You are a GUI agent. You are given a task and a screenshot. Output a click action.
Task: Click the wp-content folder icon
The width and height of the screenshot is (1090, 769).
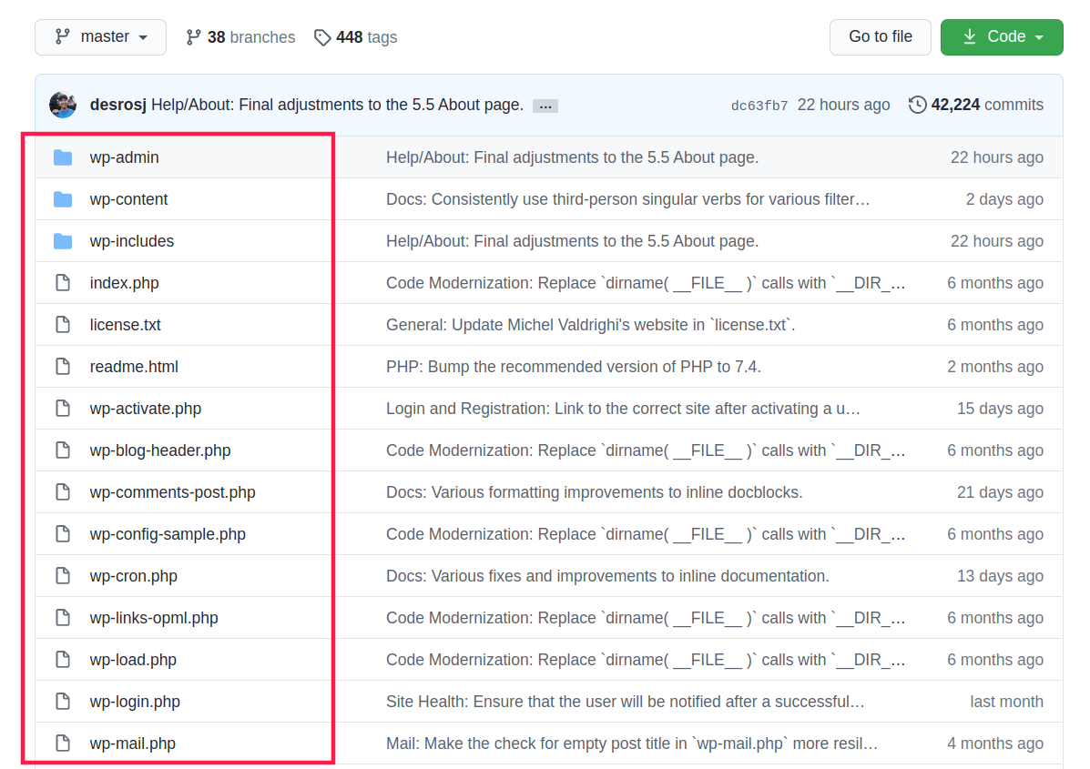pyautogui.click(x=63, y=199)
